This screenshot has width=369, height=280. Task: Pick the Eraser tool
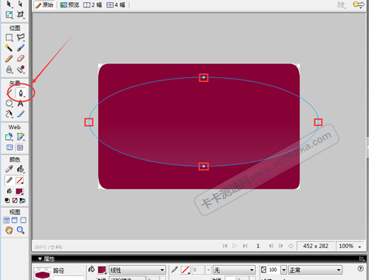[x=21, y=58]
